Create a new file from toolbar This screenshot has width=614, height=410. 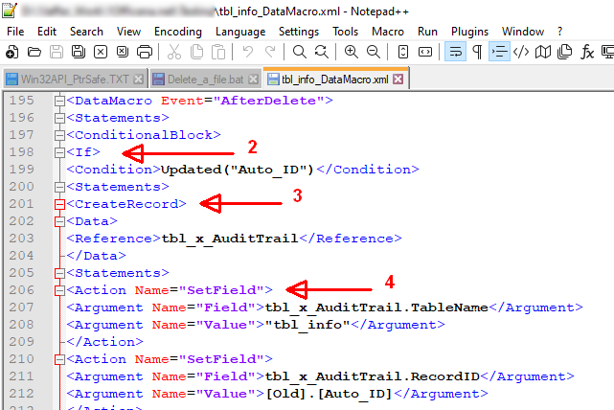[12, 52]
